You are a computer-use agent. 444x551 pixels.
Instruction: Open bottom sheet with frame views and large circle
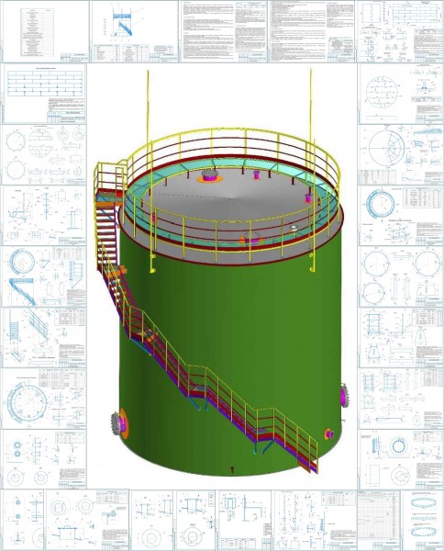click(x=151, y=520)
